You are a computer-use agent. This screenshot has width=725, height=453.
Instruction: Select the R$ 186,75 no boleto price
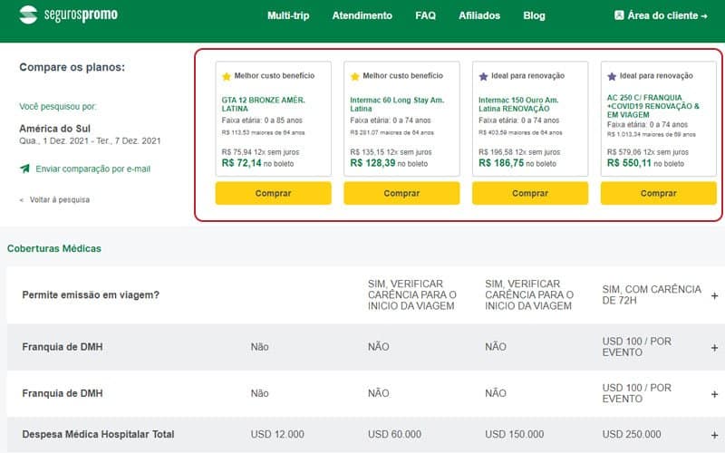pyautogui.click(x=517, y=163)
